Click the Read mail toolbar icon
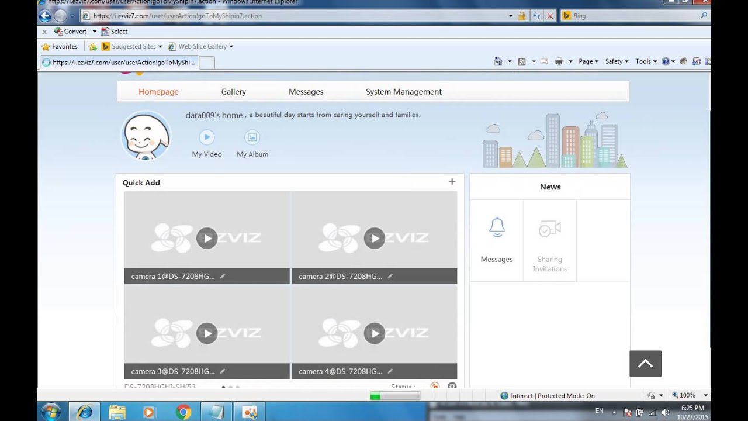 544,61
